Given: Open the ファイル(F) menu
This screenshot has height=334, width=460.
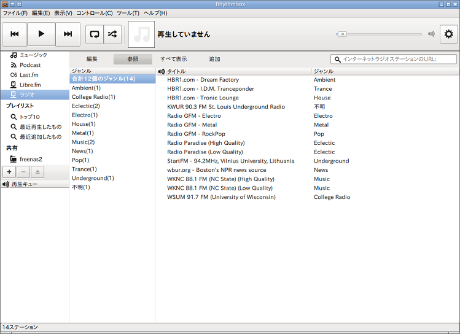Looking at the screenshot, I should [x=15, y=13].
